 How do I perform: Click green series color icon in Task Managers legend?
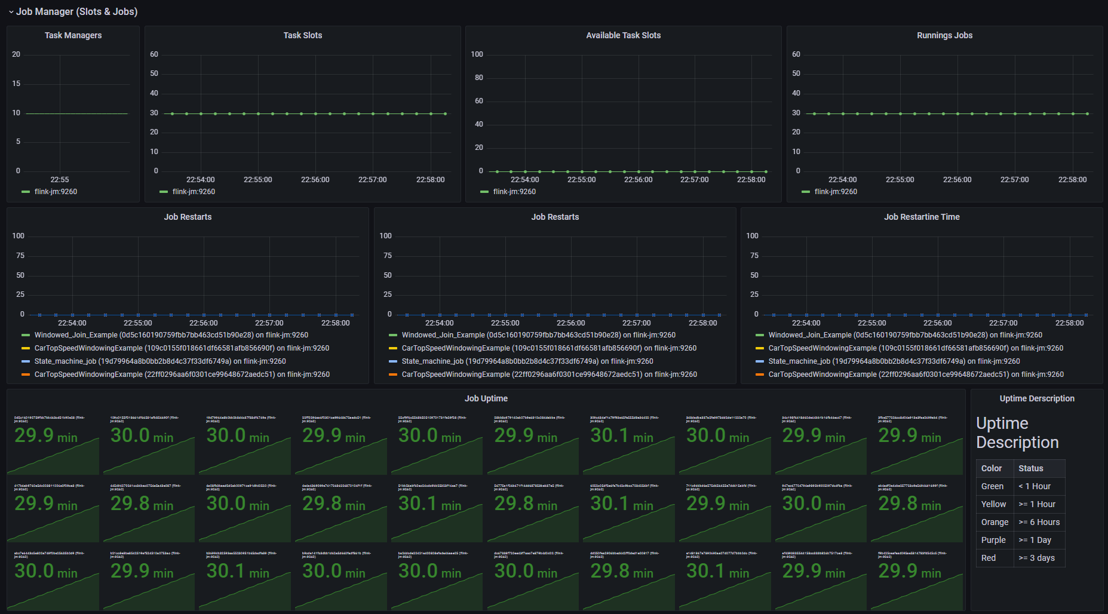click(26, 192)
